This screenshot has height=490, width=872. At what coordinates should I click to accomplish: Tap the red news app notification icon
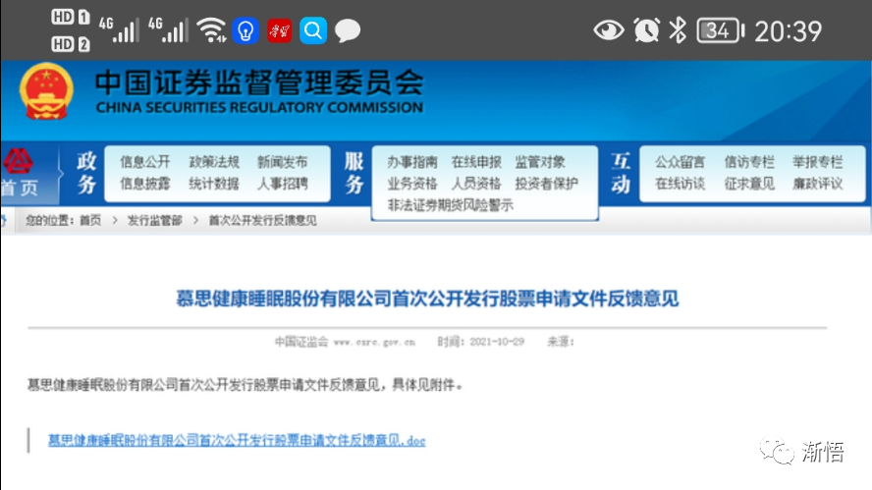(279, 30)
